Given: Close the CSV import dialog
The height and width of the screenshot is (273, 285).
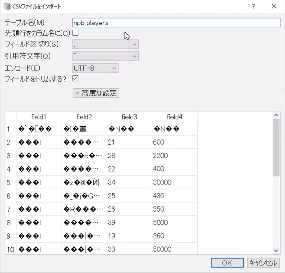Looking at the screenshot, I should tap(274, 6).
